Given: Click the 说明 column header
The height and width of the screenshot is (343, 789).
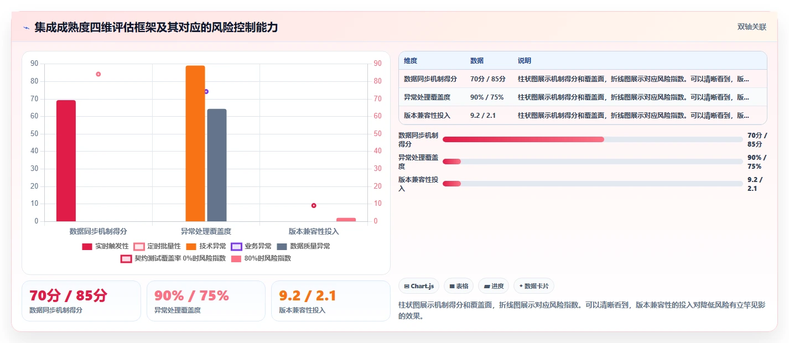Looking at the screenshot, I should 525,60.
